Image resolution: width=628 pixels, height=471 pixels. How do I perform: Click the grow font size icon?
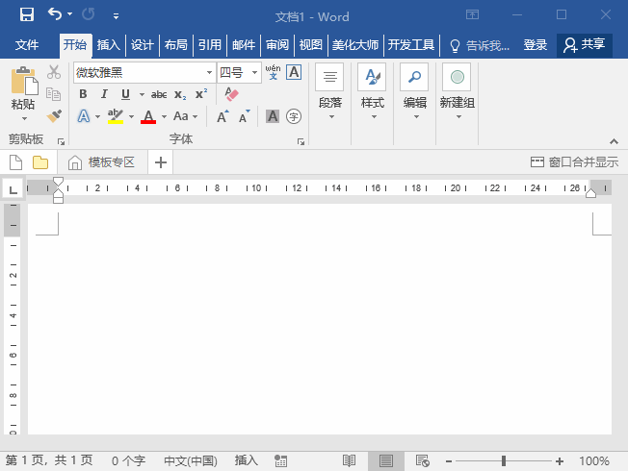point(222,116)
